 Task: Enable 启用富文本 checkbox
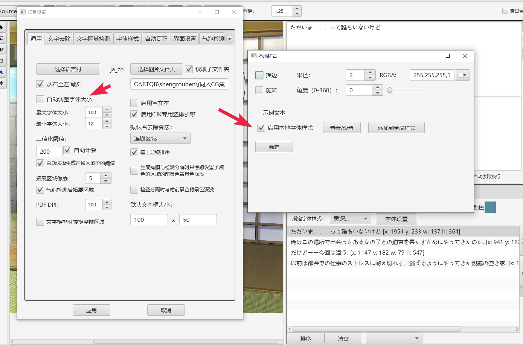coord(134,103)
